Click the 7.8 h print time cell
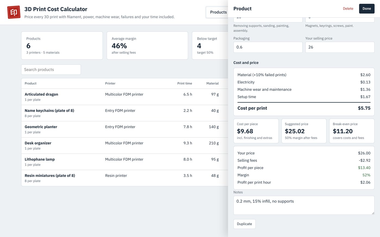Screen dimensions: 380x237 [188, 127]
